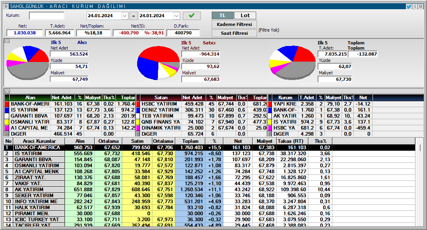Sort main table by Tks% column

pyautogui.click(x=320, y=141)
